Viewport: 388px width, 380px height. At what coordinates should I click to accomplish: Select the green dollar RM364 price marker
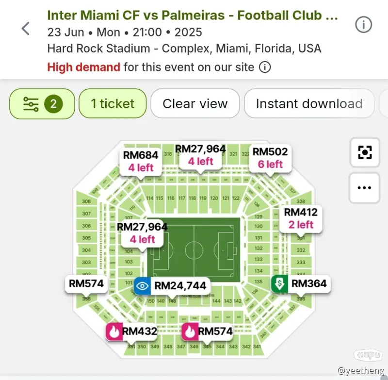(301, 284)
